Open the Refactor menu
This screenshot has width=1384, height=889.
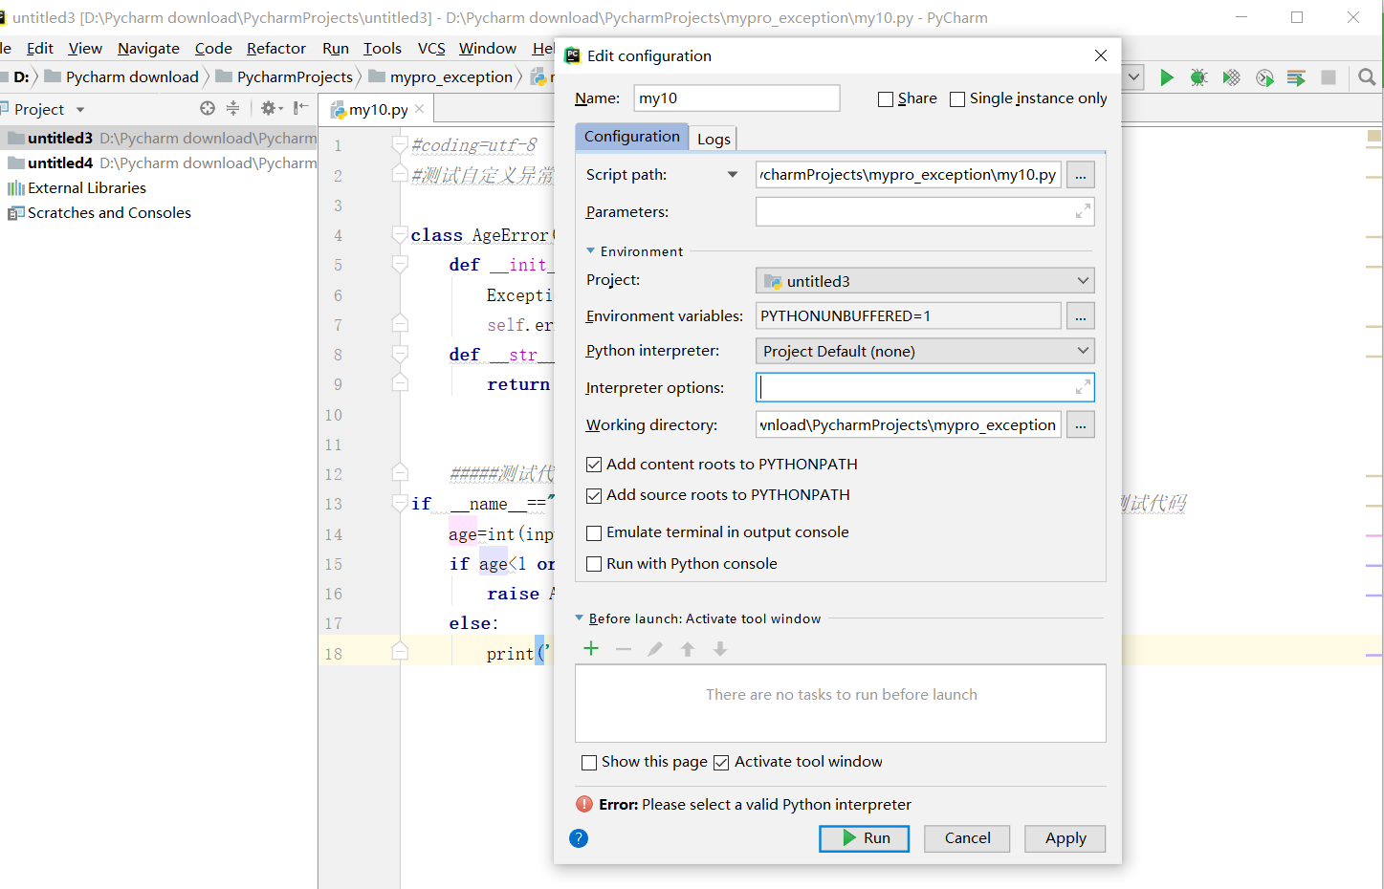[x=276, y=49]
